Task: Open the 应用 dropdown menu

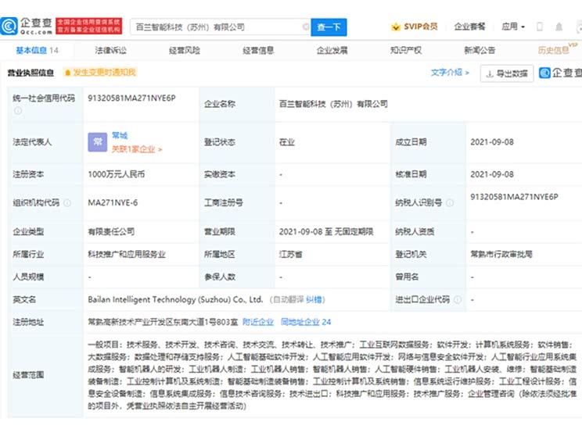Action: click(x=513, y=27)
